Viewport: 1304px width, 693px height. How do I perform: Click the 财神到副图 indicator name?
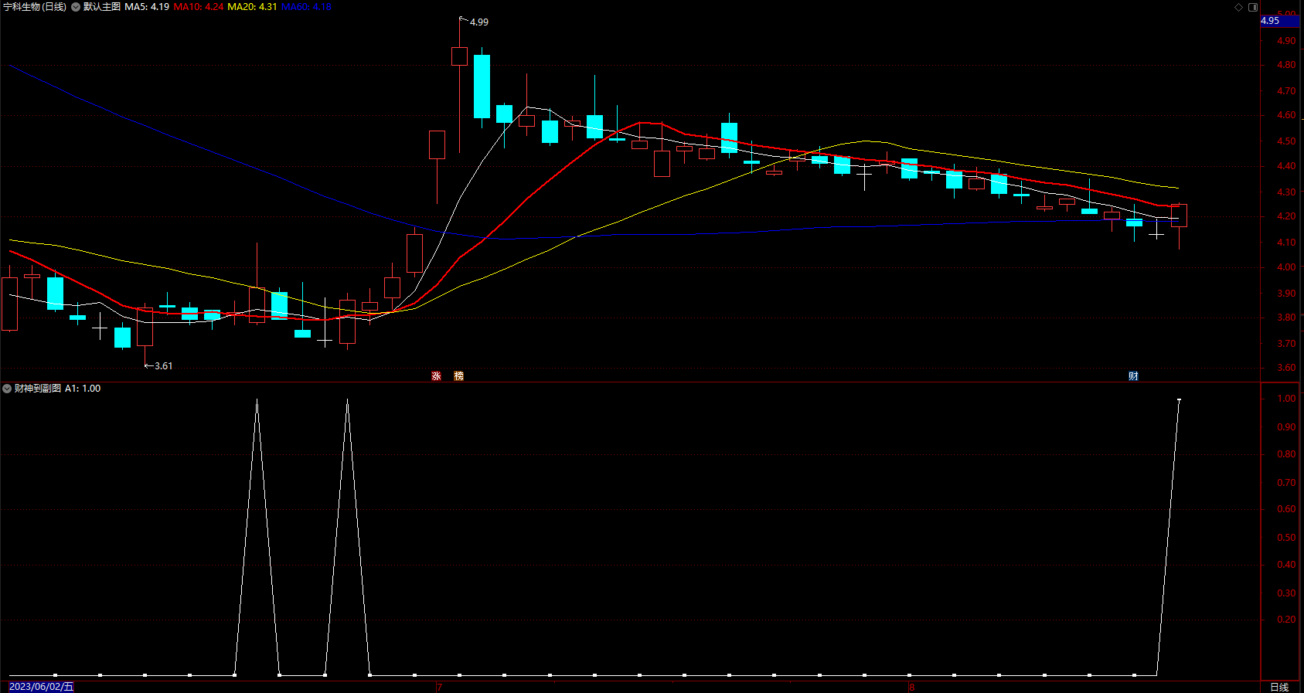[38, 389]
